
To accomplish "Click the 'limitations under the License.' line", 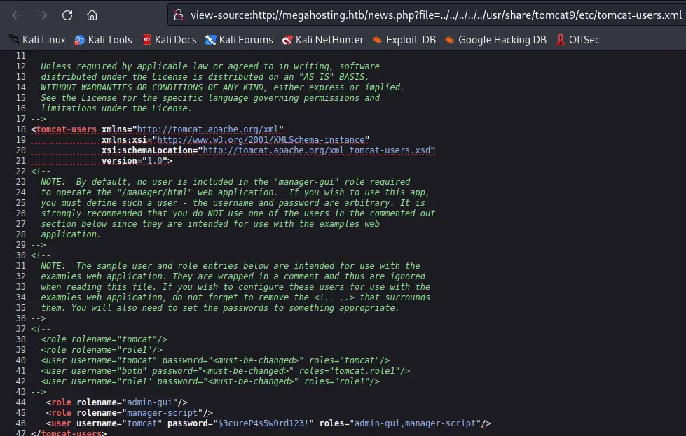I will click(x=116, y=108).
